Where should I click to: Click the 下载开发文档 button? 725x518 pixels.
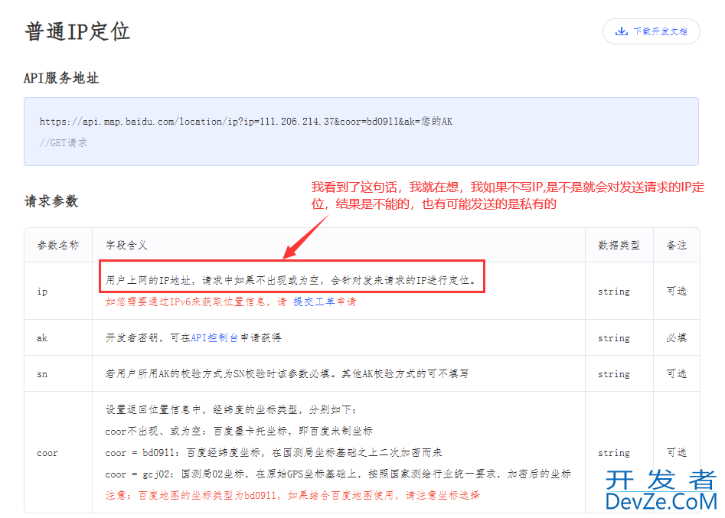[651, 31]
